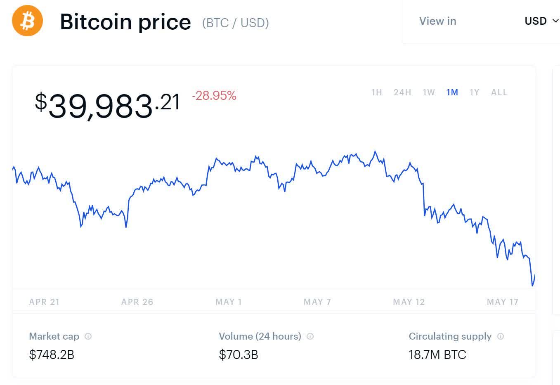Click the -28.95% price change

(x=214, y=96)
